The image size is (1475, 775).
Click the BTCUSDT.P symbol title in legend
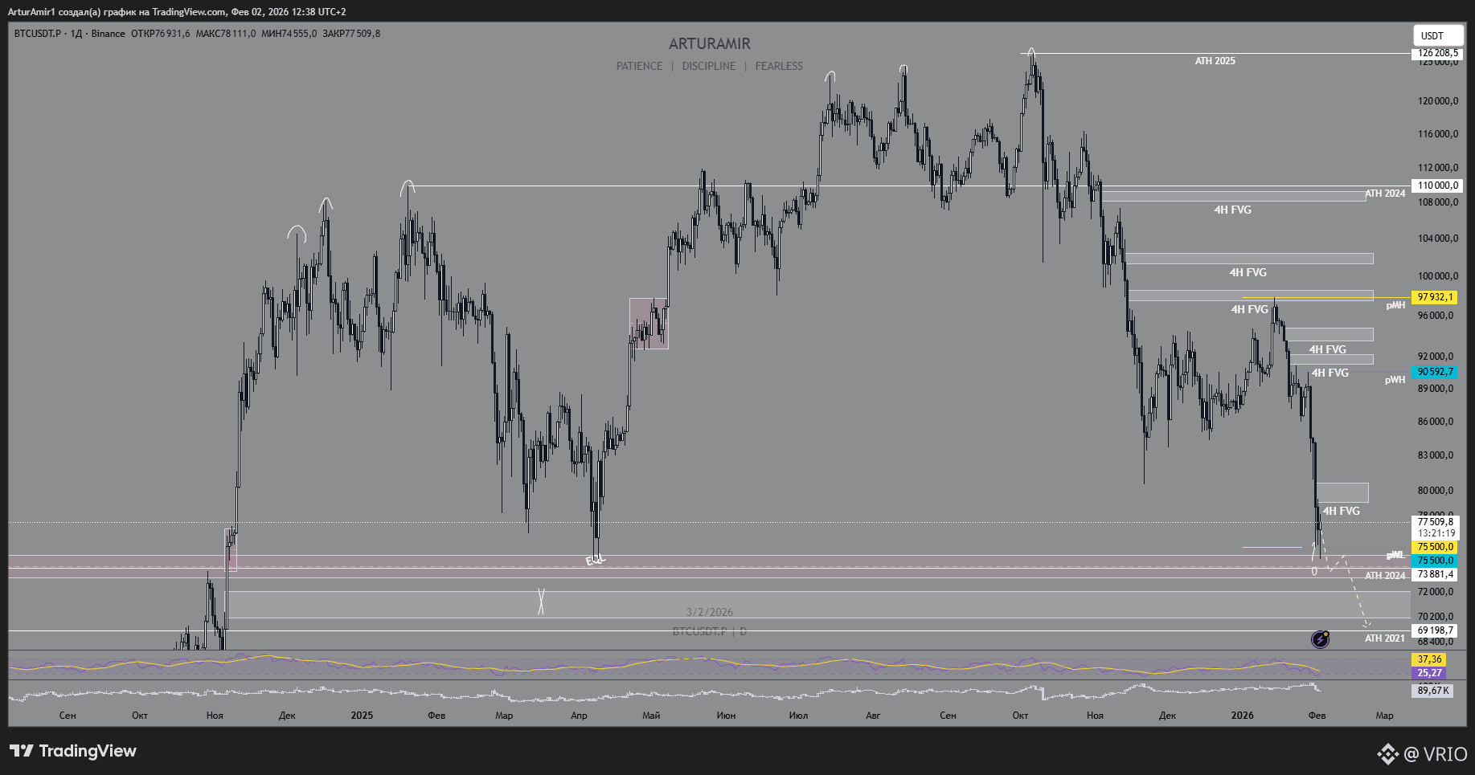(x=38, y=34)
